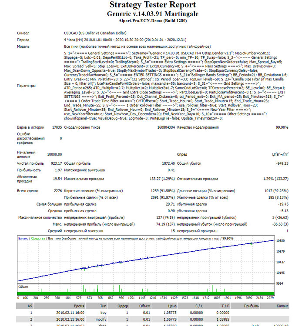Viewport: 295px width, 326px height.
Task: Click the 'T / P' table column header
Action: coord(225,306)
